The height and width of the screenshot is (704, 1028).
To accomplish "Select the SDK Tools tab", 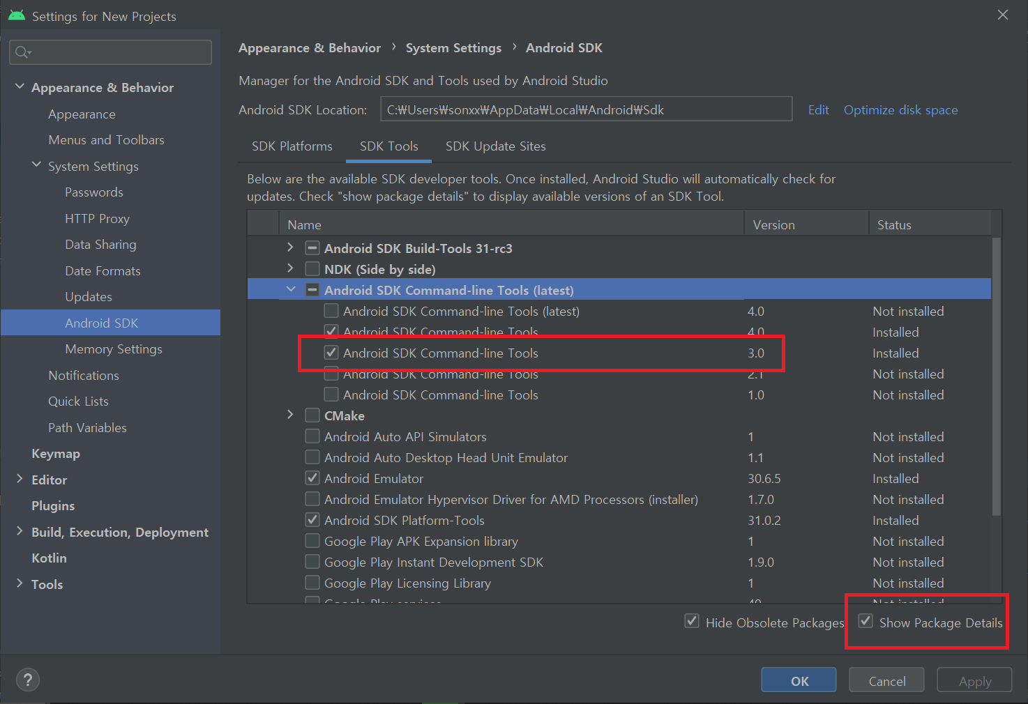I will [x=389, y=146].
